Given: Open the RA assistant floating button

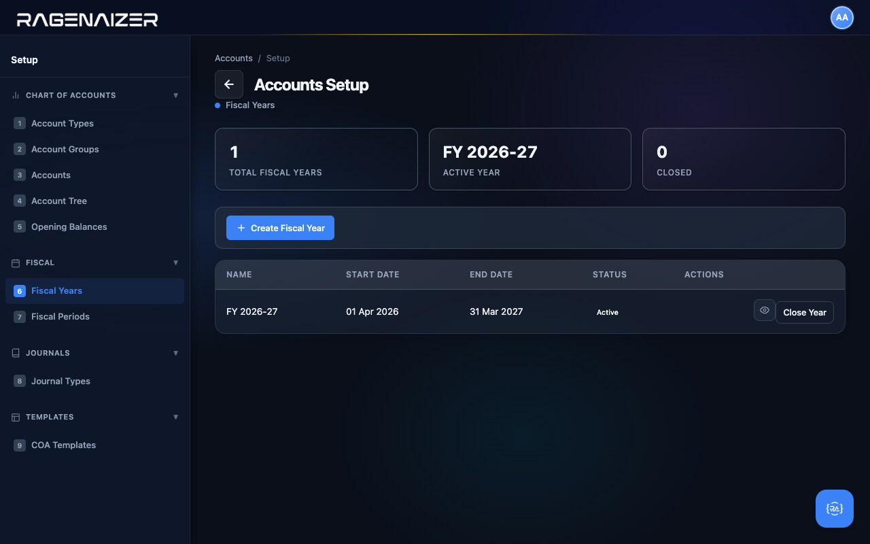Looking at the screenshot, I should pyautogui.click(x=835, y=509).
